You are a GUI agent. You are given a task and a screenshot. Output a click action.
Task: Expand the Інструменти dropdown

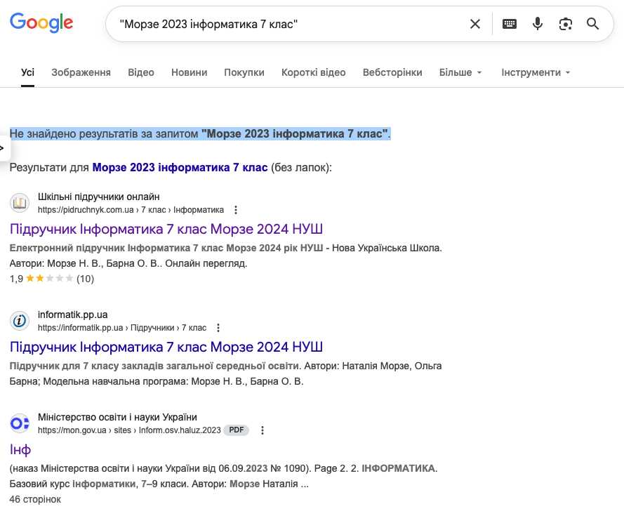[x=536, y=72]
